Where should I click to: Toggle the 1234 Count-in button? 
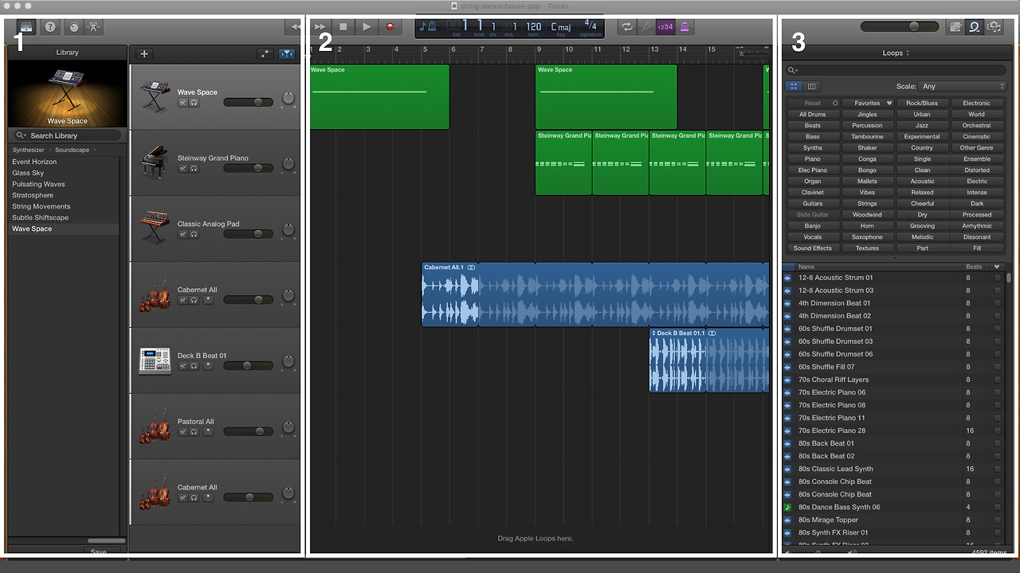665,27
